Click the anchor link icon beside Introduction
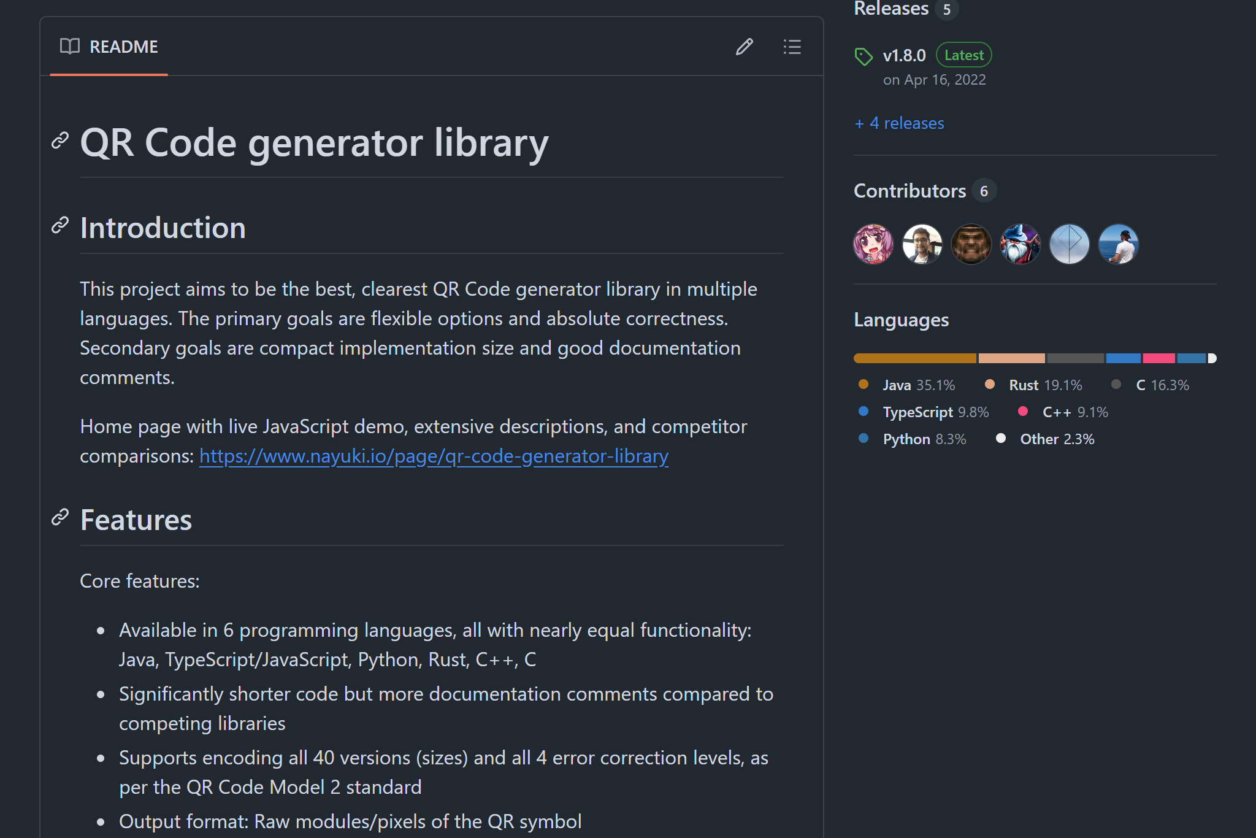 [x=60, y=227]
